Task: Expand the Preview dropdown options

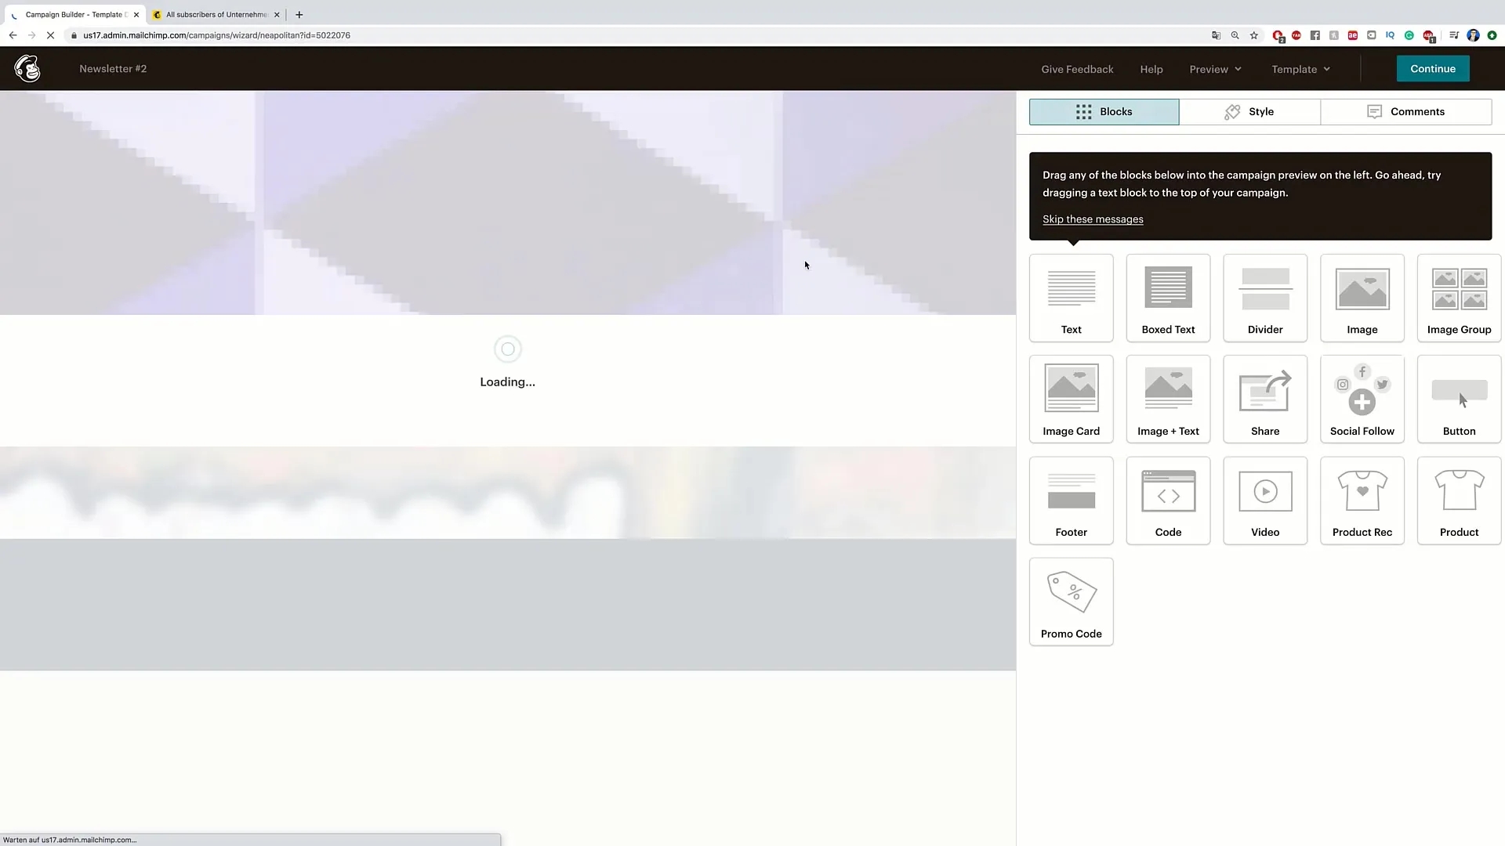Action: pos(1216,68)
